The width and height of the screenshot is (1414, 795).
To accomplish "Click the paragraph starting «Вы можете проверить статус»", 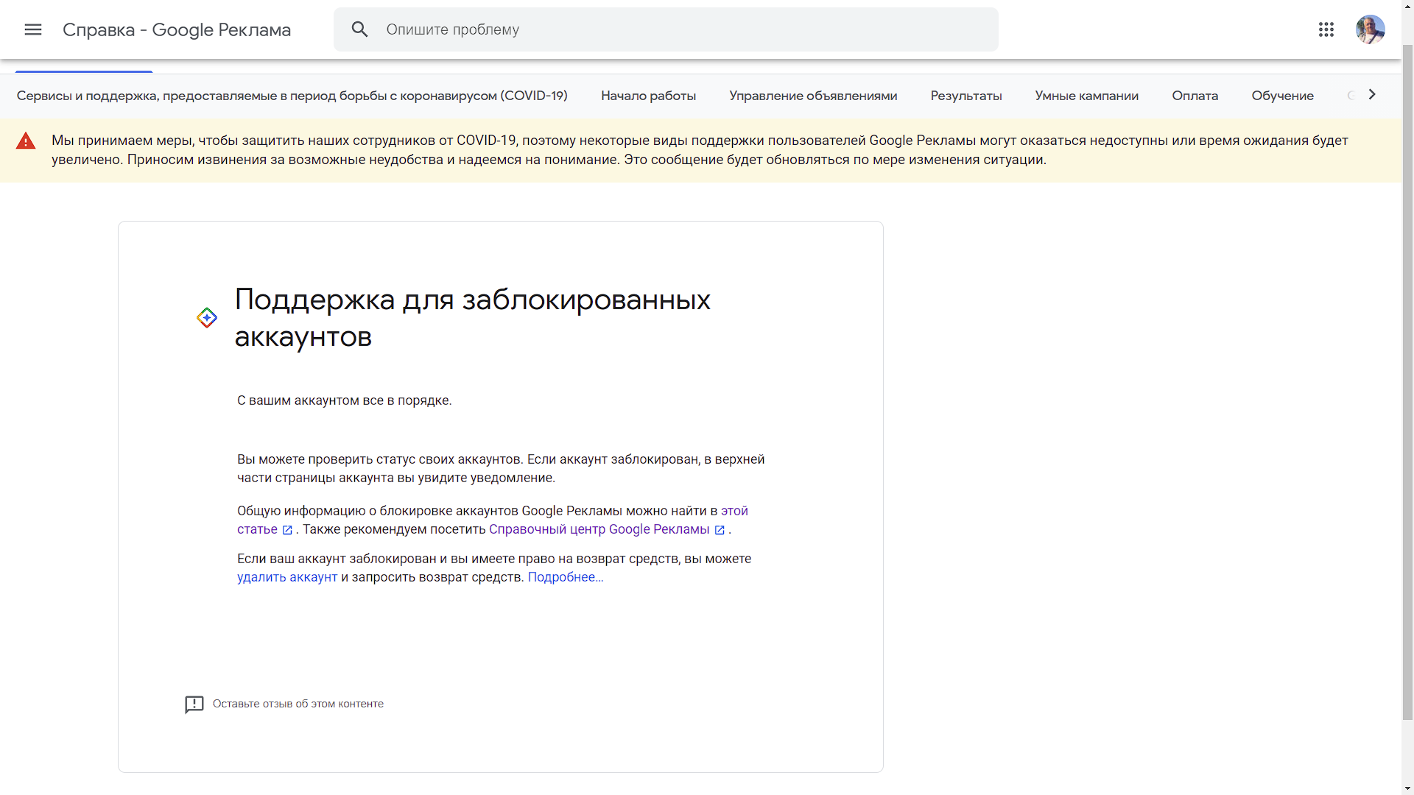I will [501, 468].
